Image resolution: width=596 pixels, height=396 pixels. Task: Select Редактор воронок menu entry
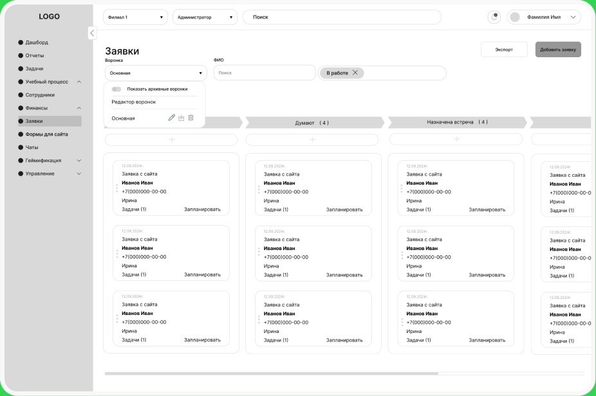(134, 102)
